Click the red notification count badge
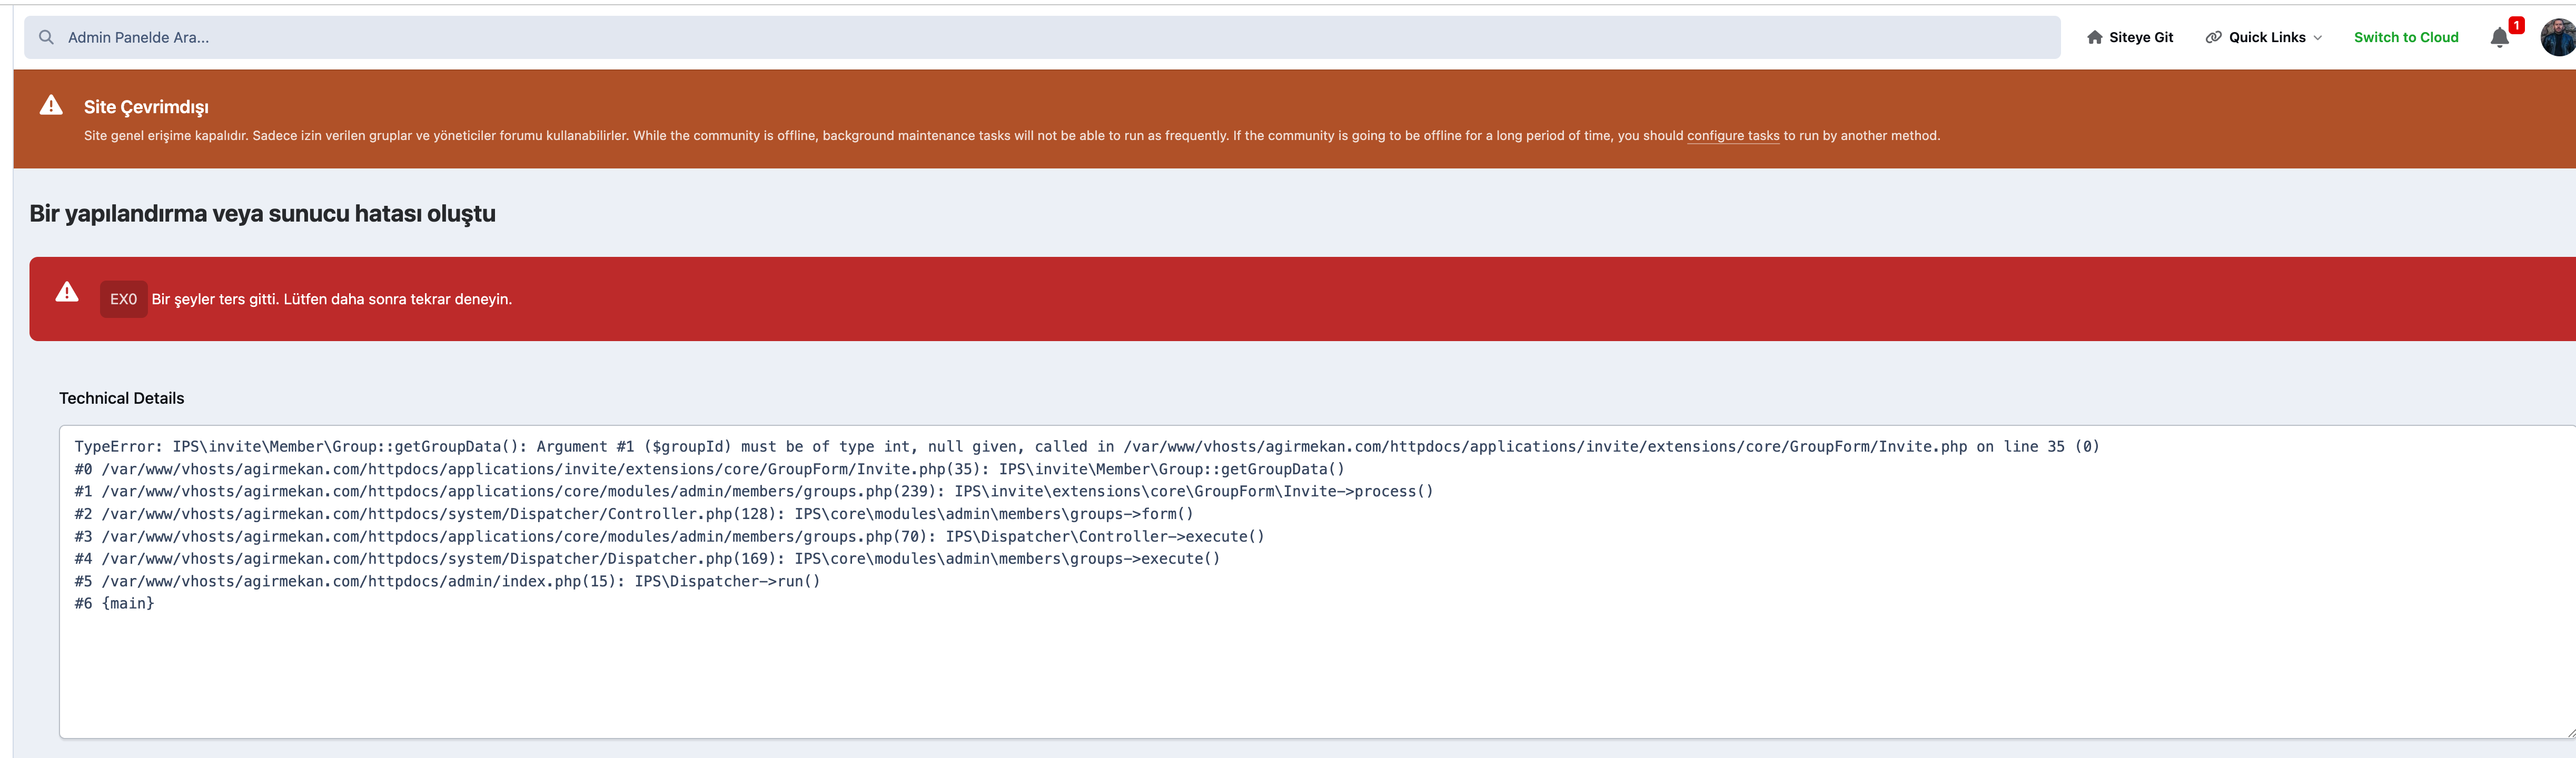2576x758 pixels. pyautogui.click(x=2516, y=25)
